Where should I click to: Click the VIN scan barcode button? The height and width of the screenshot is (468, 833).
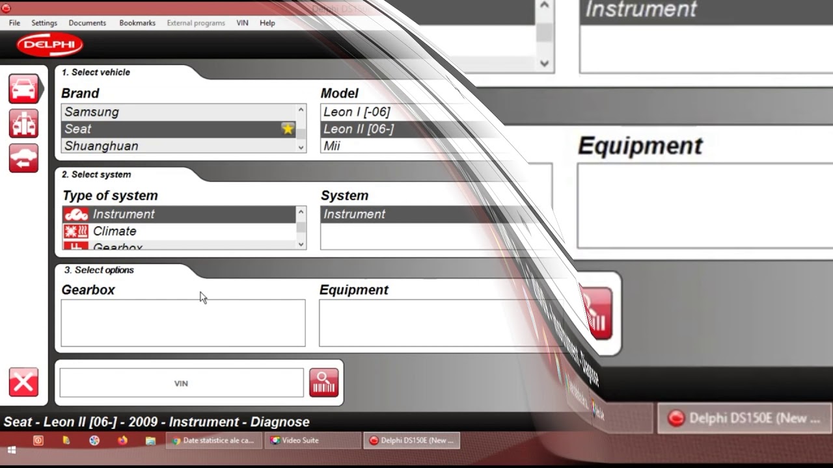click(x=323, y=383)
